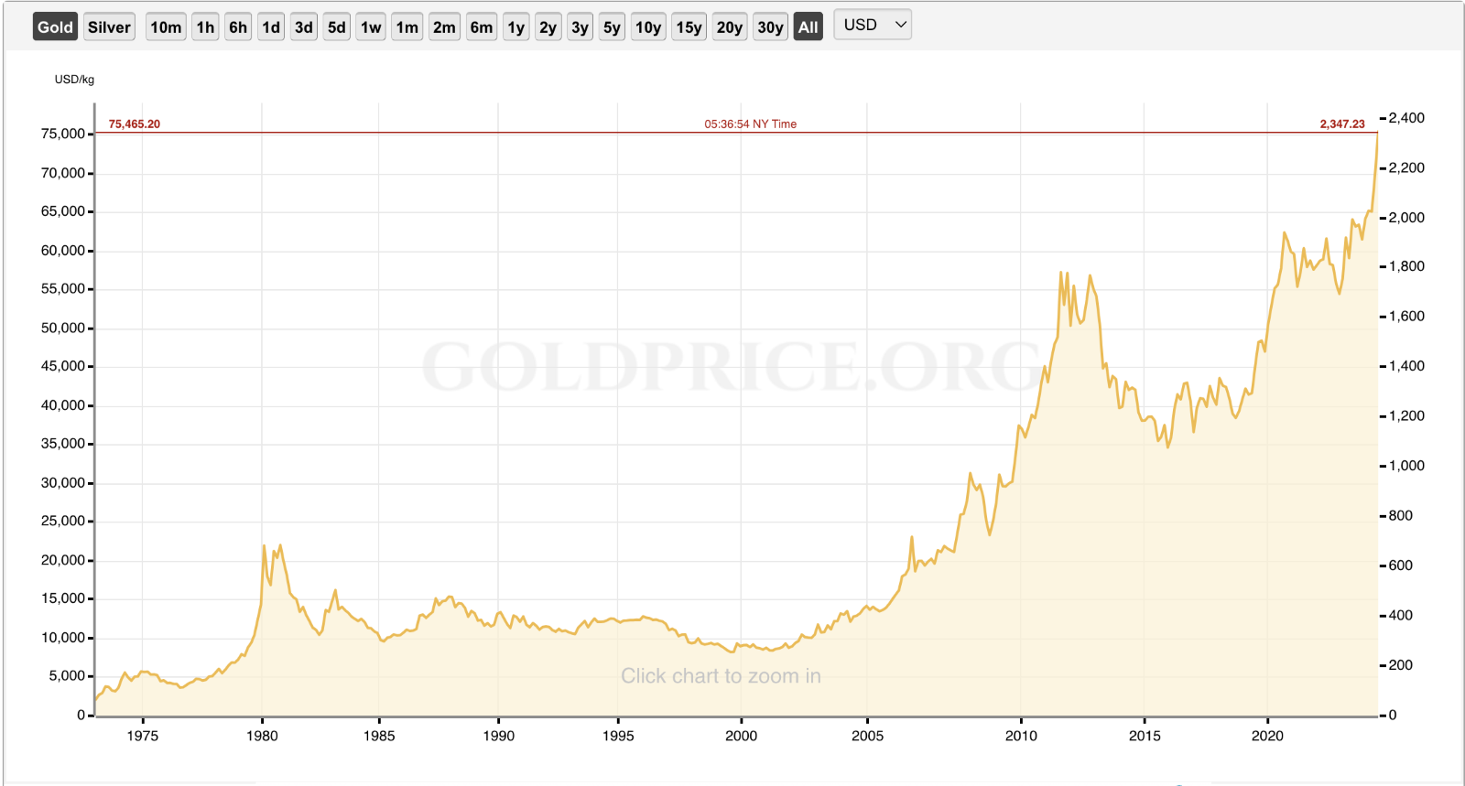Display the 5y chart

(x=612, y=27)
